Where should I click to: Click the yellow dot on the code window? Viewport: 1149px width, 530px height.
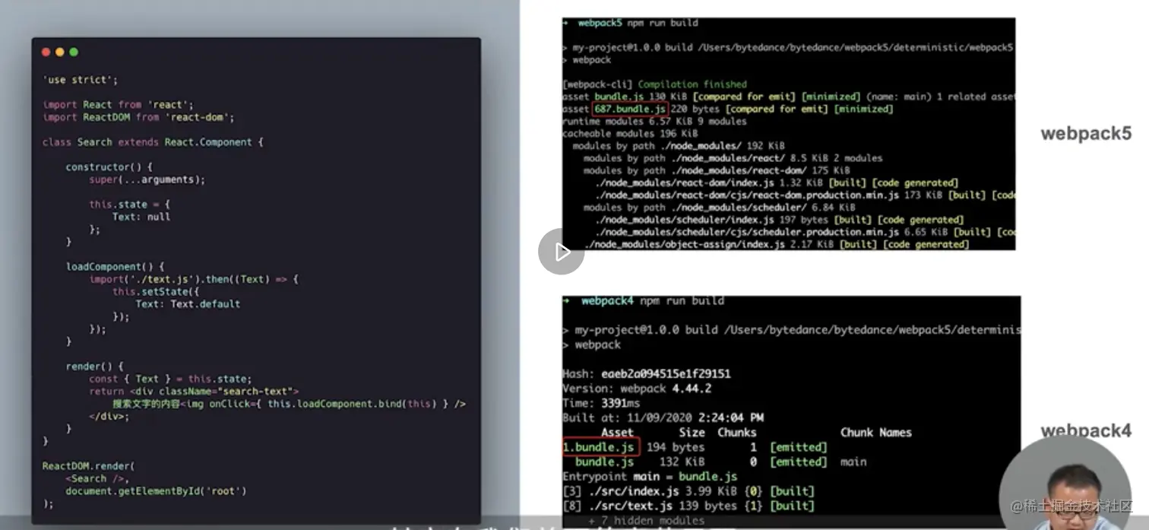60,52
